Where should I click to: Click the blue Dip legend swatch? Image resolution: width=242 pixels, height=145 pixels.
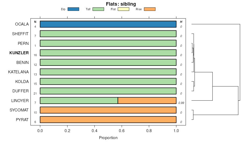(73, 9)
